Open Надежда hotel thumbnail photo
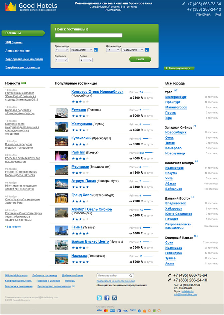 click(x=62, y=259)
